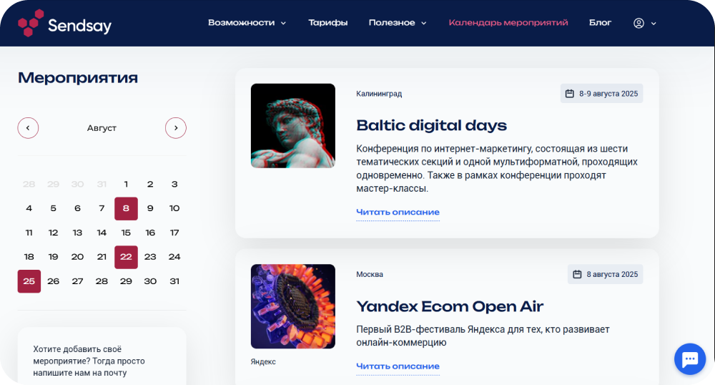The image size is (715, 385).
Task: Pick date 13 in the calendar
Action: tap(77, 233)
